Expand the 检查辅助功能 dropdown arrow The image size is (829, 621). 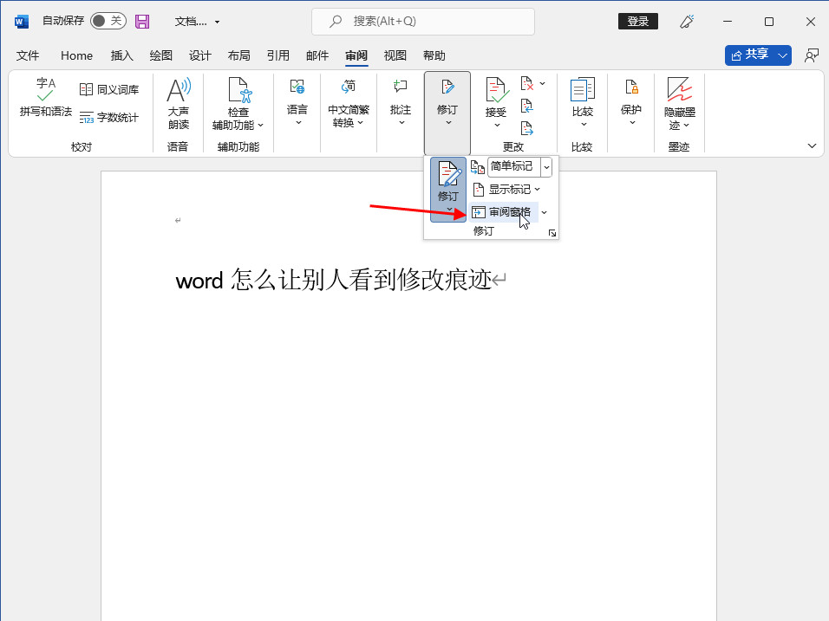261,125
